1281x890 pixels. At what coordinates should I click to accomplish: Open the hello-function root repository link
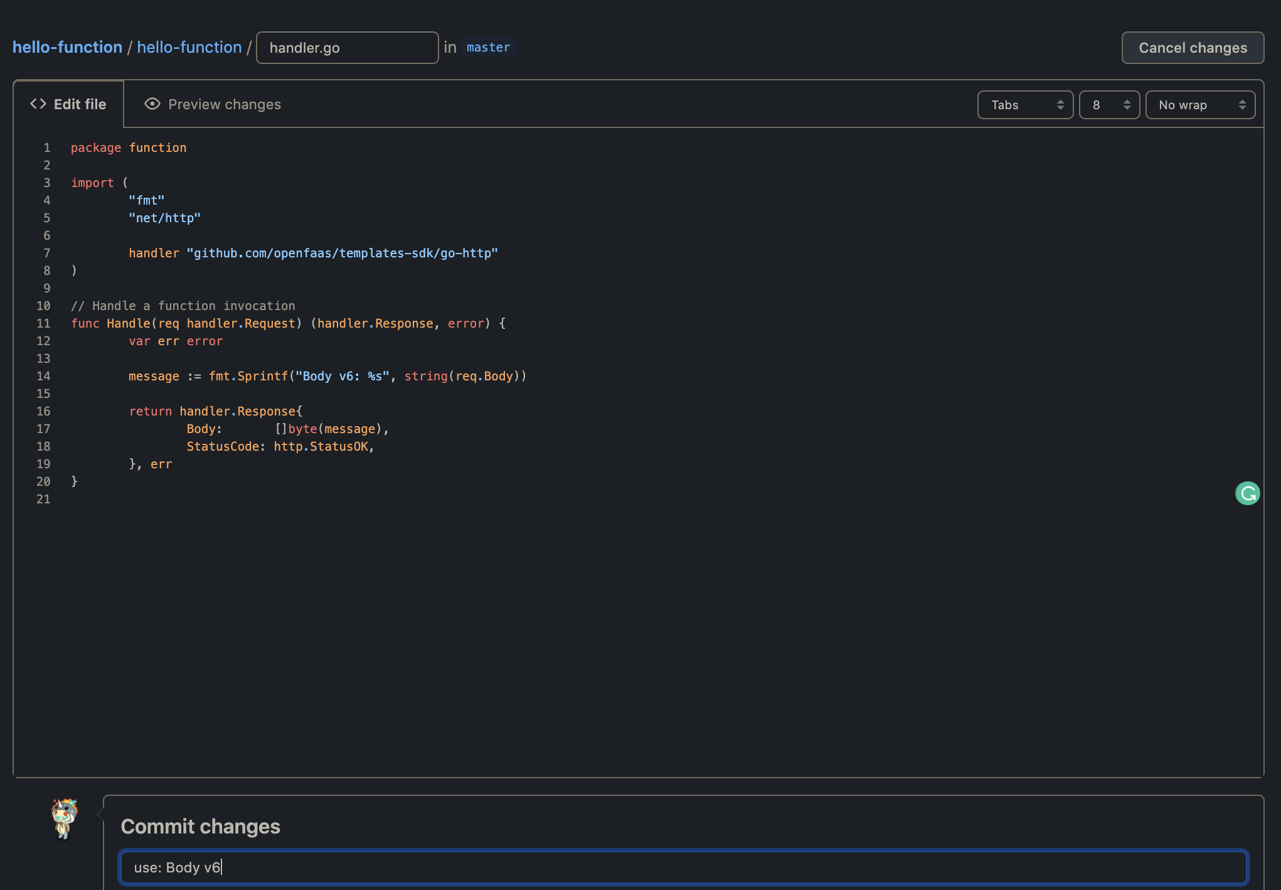[67, 48]
